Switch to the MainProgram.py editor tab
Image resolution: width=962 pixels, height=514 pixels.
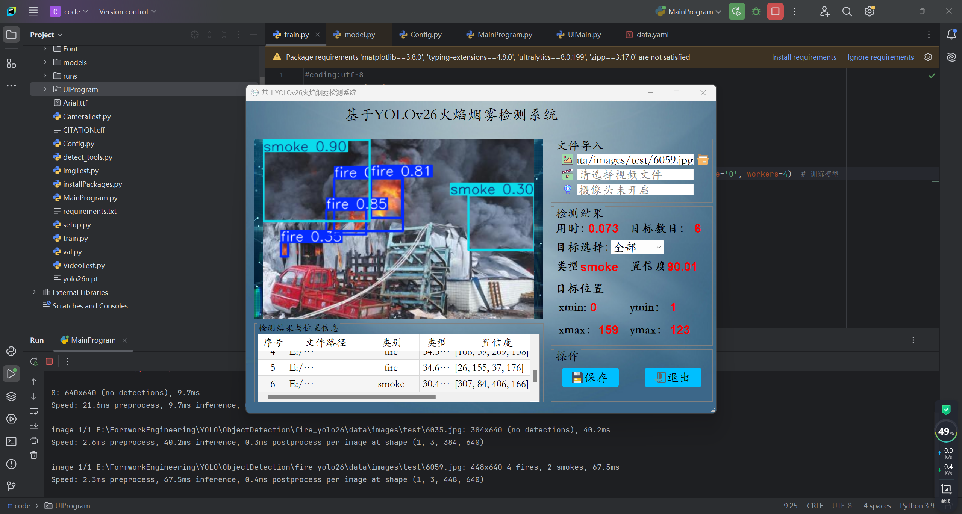[x=504, y=35]
